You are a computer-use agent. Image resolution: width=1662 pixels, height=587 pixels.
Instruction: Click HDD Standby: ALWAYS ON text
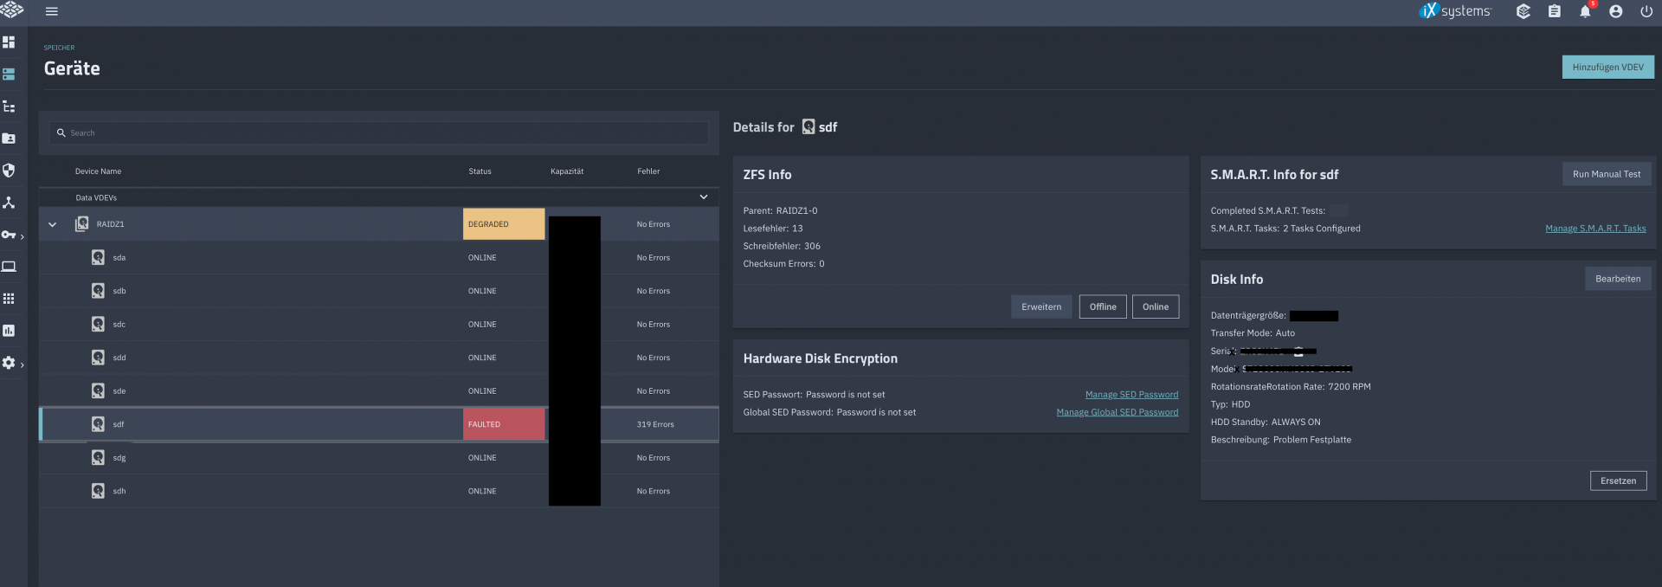tap(1266, 422)
